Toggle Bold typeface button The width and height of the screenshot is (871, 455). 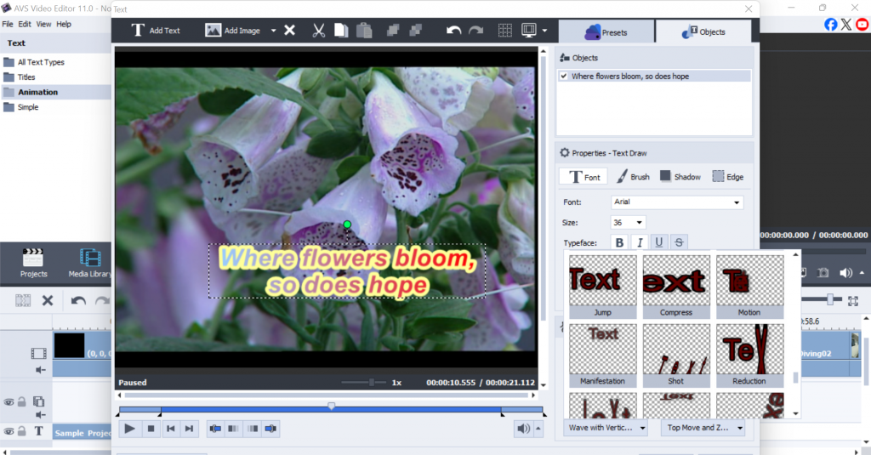(x=619, y=243)
